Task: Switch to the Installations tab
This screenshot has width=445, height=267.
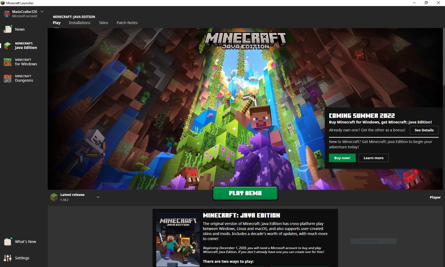Action: click(79, 23)
